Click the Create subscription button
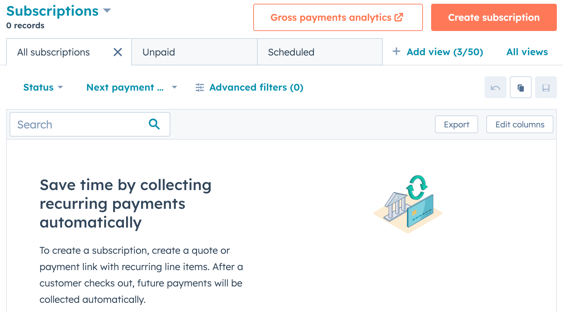This screenshot has width=563, height=312. click(493, 17)
